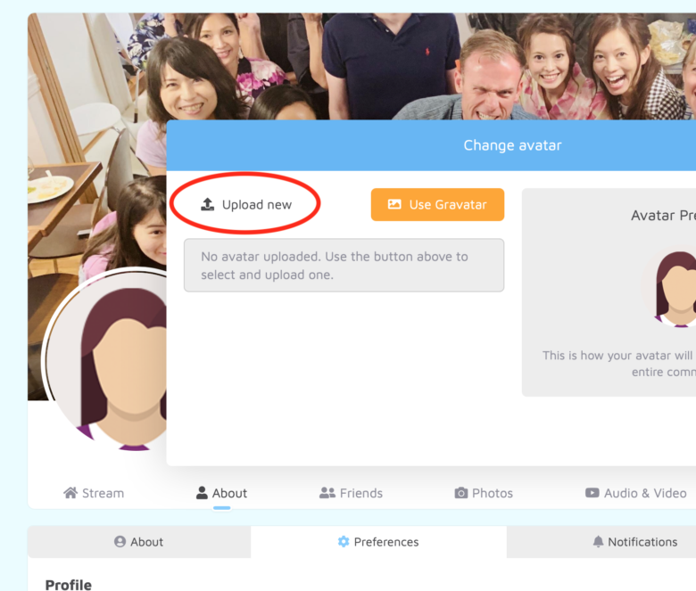696x591 pixels.
Task: Click the video play icon for Audio & Video
Action: coord(592,493)
